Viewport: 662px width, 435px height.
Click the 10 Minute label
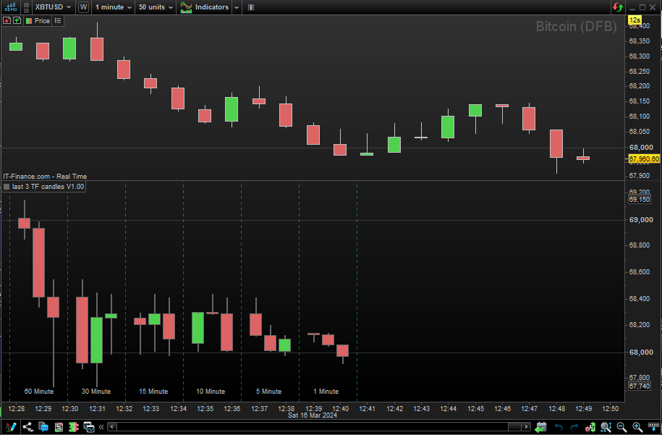coord(211,392)
